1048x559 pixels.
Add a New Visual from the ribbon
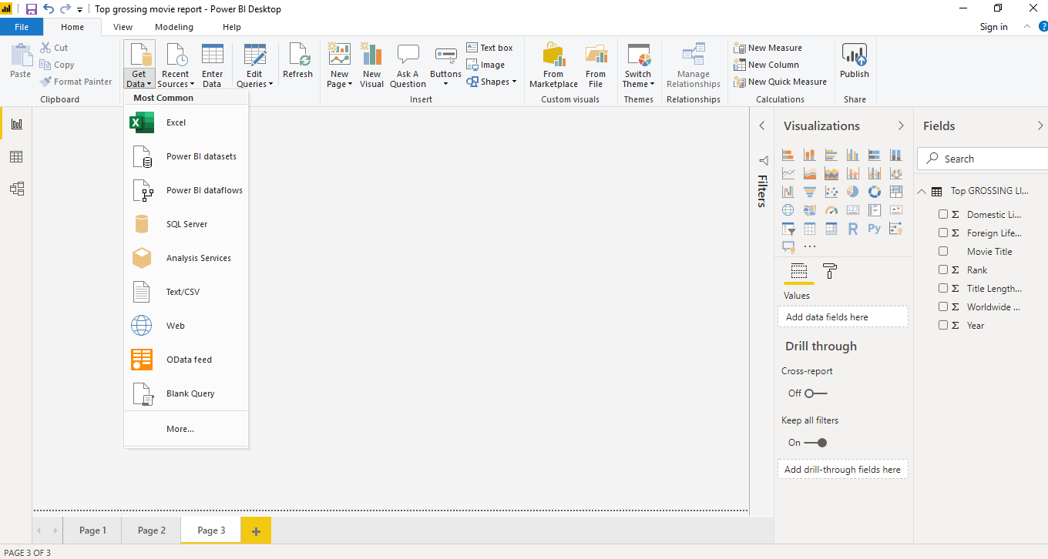[371, 65]
